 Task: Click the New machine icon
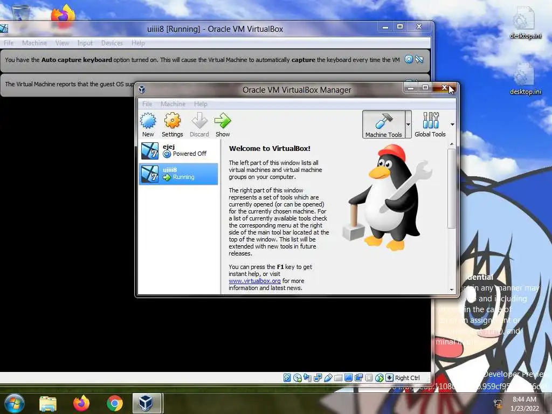pyautogui.click(x=148, y=121)
